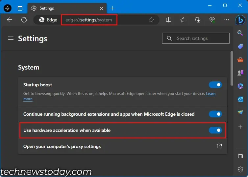Screen dimensions: 248x177
Task: Minimize the Edge window
Action: tap(210, 5)
